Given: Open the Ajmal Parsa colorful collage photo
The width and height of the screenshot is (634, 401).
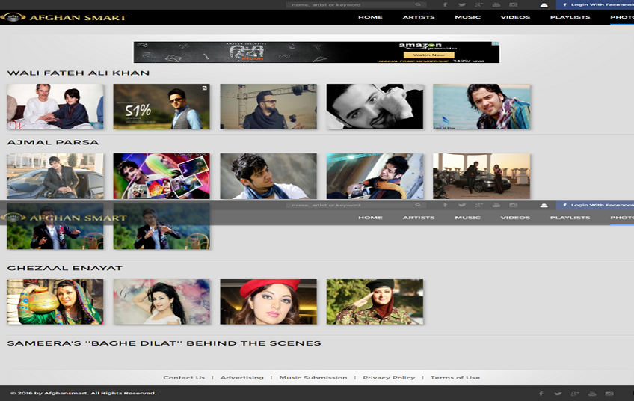Looking at the screenshot, I should point(161,176).
